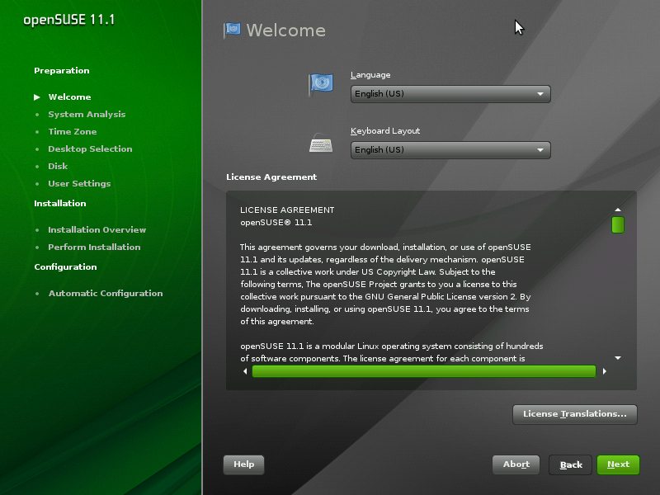The image size is (660, 495).
Task: Click the Welcome page heading text
Action: [x=285, y=31]
